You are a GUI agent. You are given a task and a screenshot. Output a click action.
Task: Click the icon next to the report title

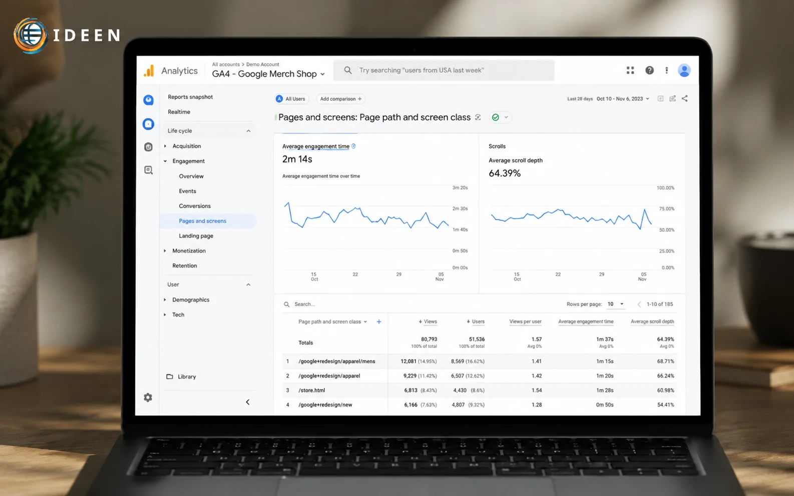pos(478,117)
